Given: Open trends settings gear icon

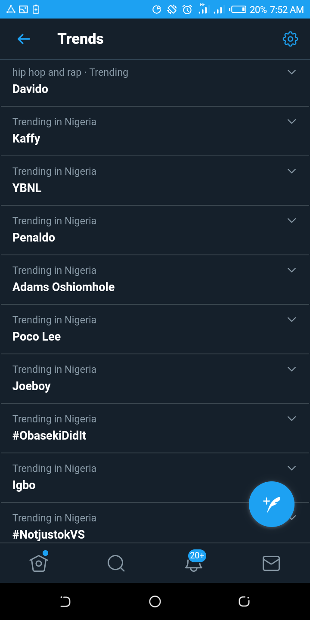Looking at the screenshot, I should [x=290, y=39].
